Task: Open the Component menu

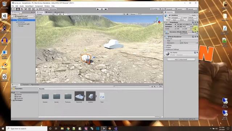Action: (x=39, y=6)
